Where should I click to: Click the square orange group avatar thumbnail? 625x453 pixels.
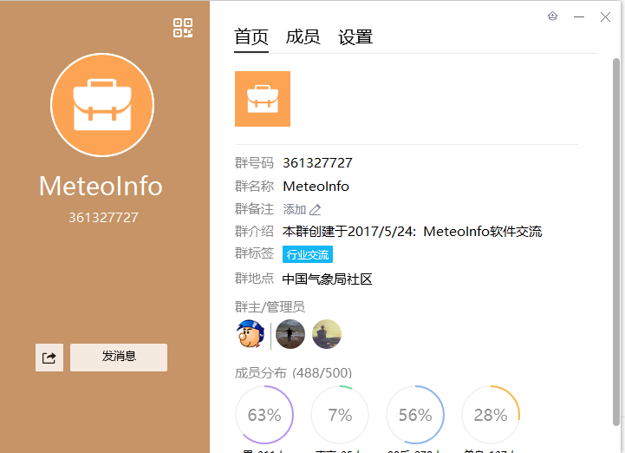263,99
